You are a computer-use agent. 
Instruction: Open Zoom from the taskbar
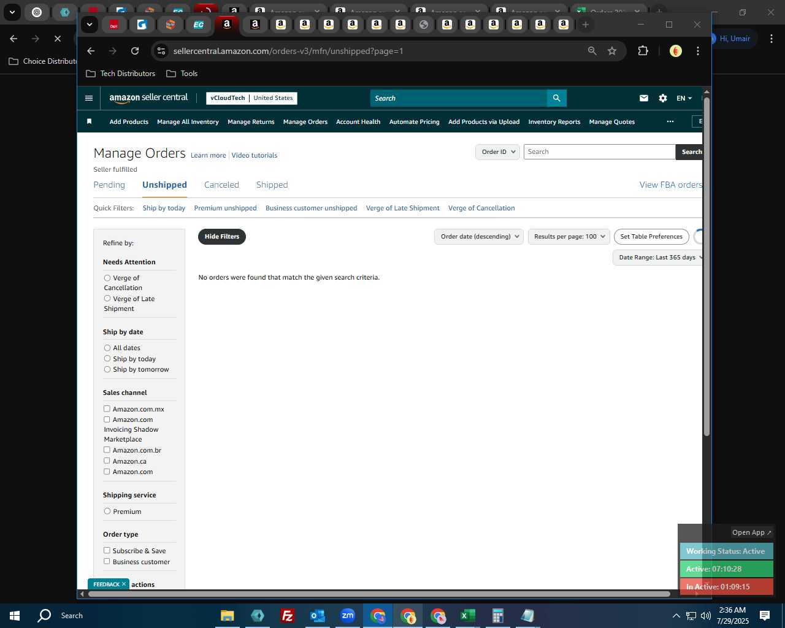(x=348, y=616)
